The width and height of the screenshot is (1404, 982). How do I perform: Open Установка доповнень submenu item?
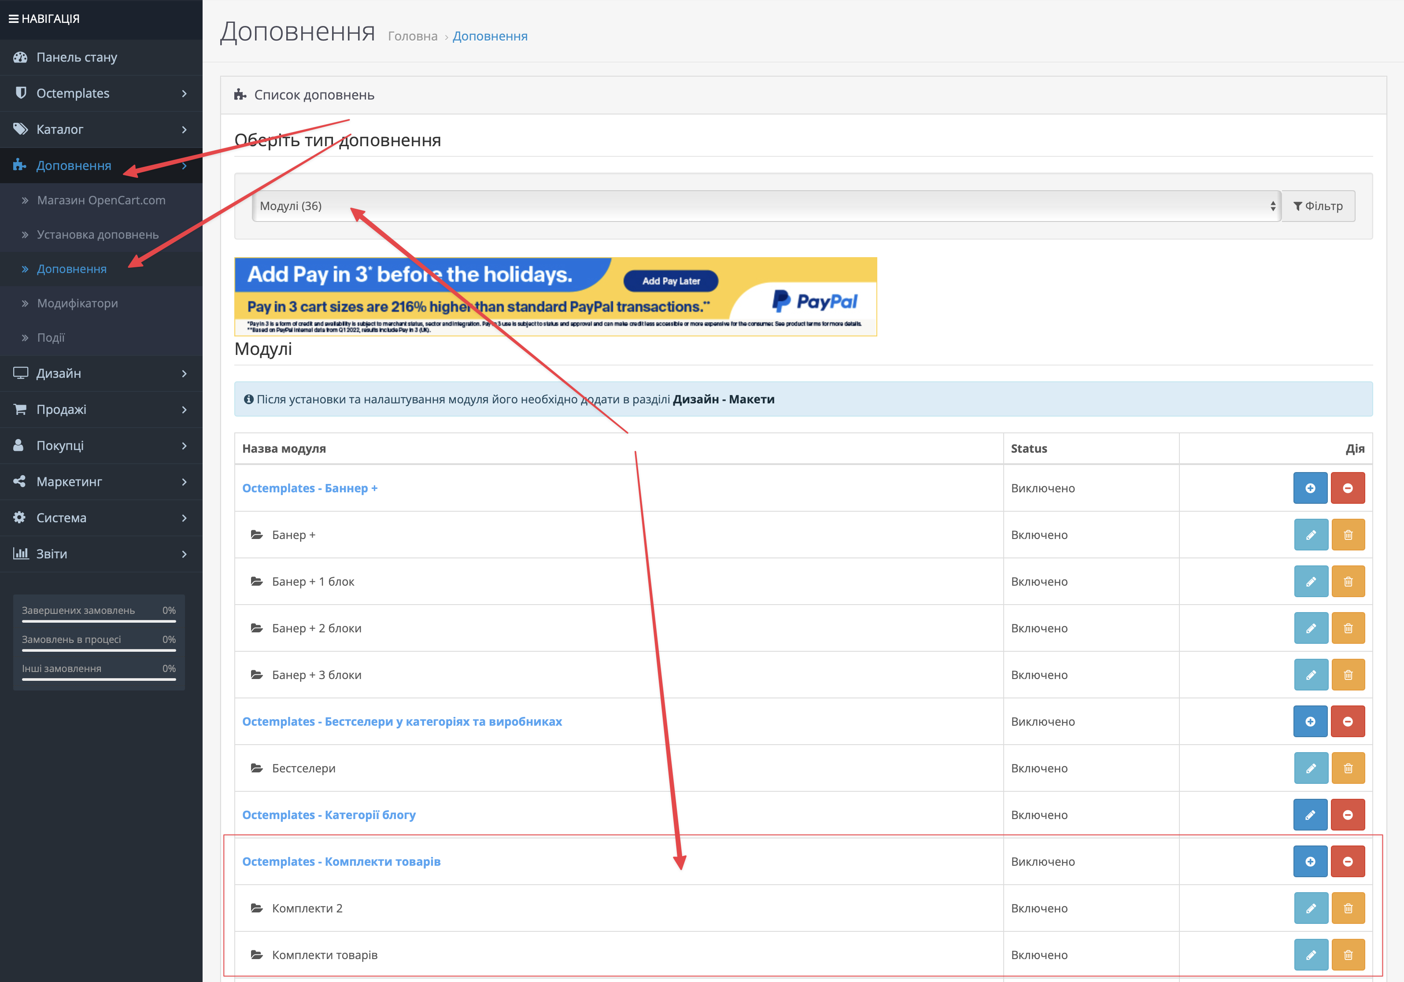pos(97,235)
